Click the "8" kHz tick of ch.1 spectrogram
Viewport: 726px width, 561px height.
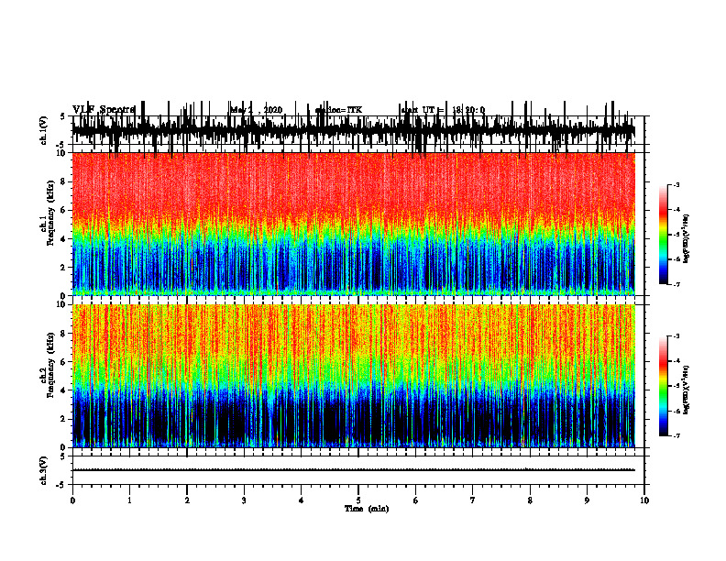tap(63, 181)
